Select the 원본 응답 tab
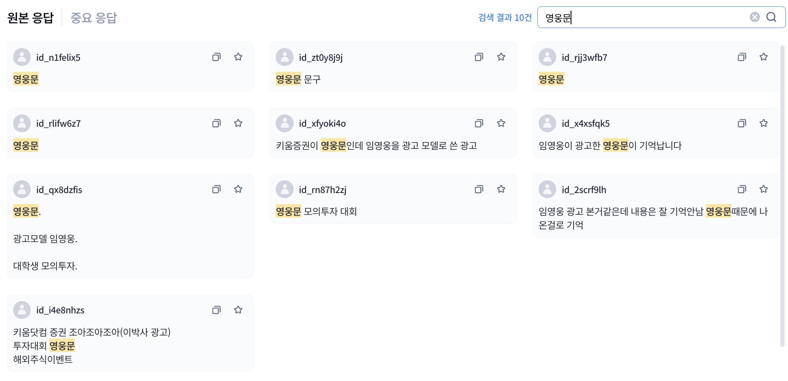This screenshot has width=788, height=381. [31, 18]
